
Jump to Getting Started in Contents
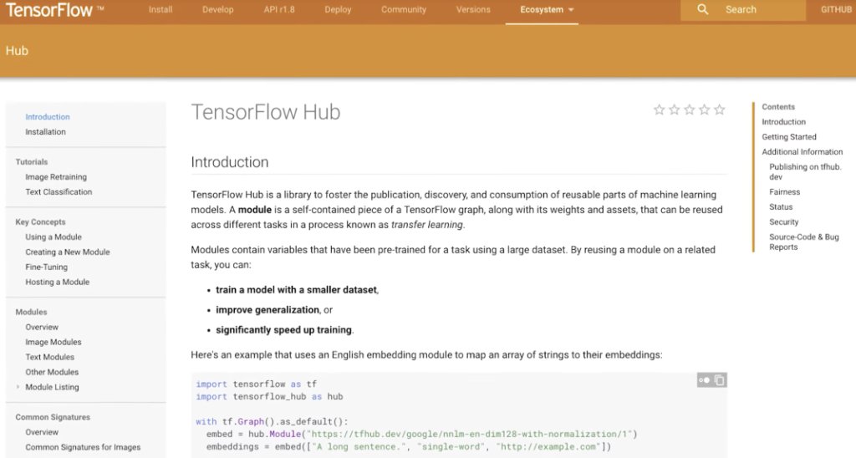click(x=789, y=136)
